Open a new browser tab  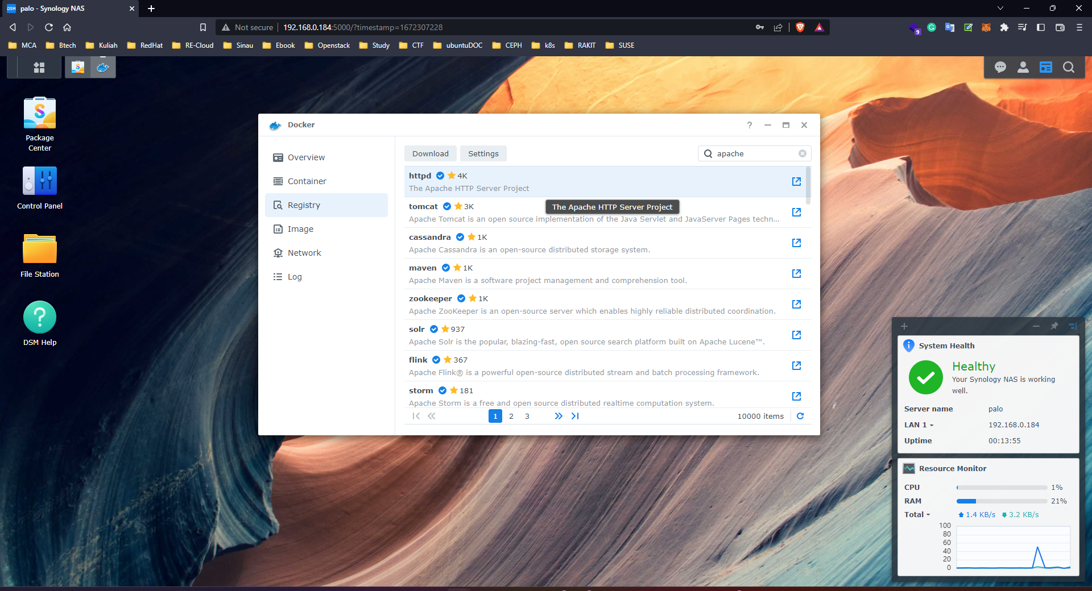tap(151, 9)
